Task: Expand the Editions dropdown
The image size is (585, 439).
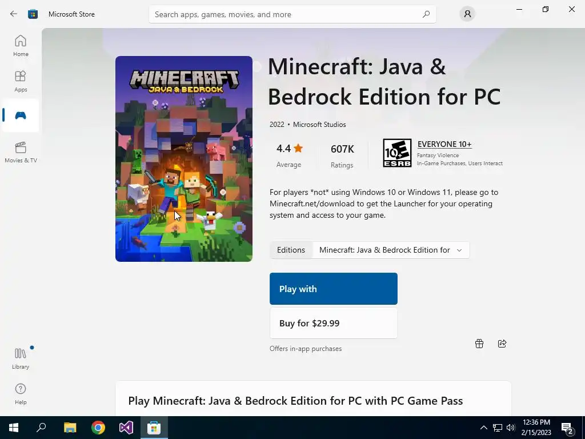Action: pos(391,250)
